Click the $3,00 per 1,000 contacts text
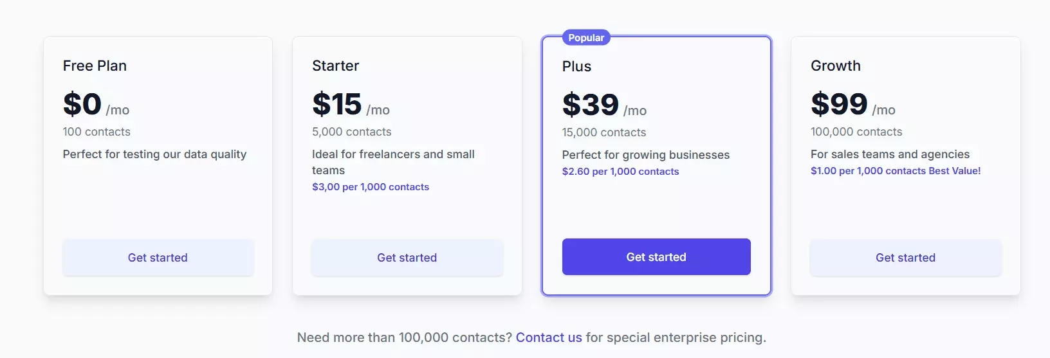Viewport: 1050px width, 358px height. 371,187
